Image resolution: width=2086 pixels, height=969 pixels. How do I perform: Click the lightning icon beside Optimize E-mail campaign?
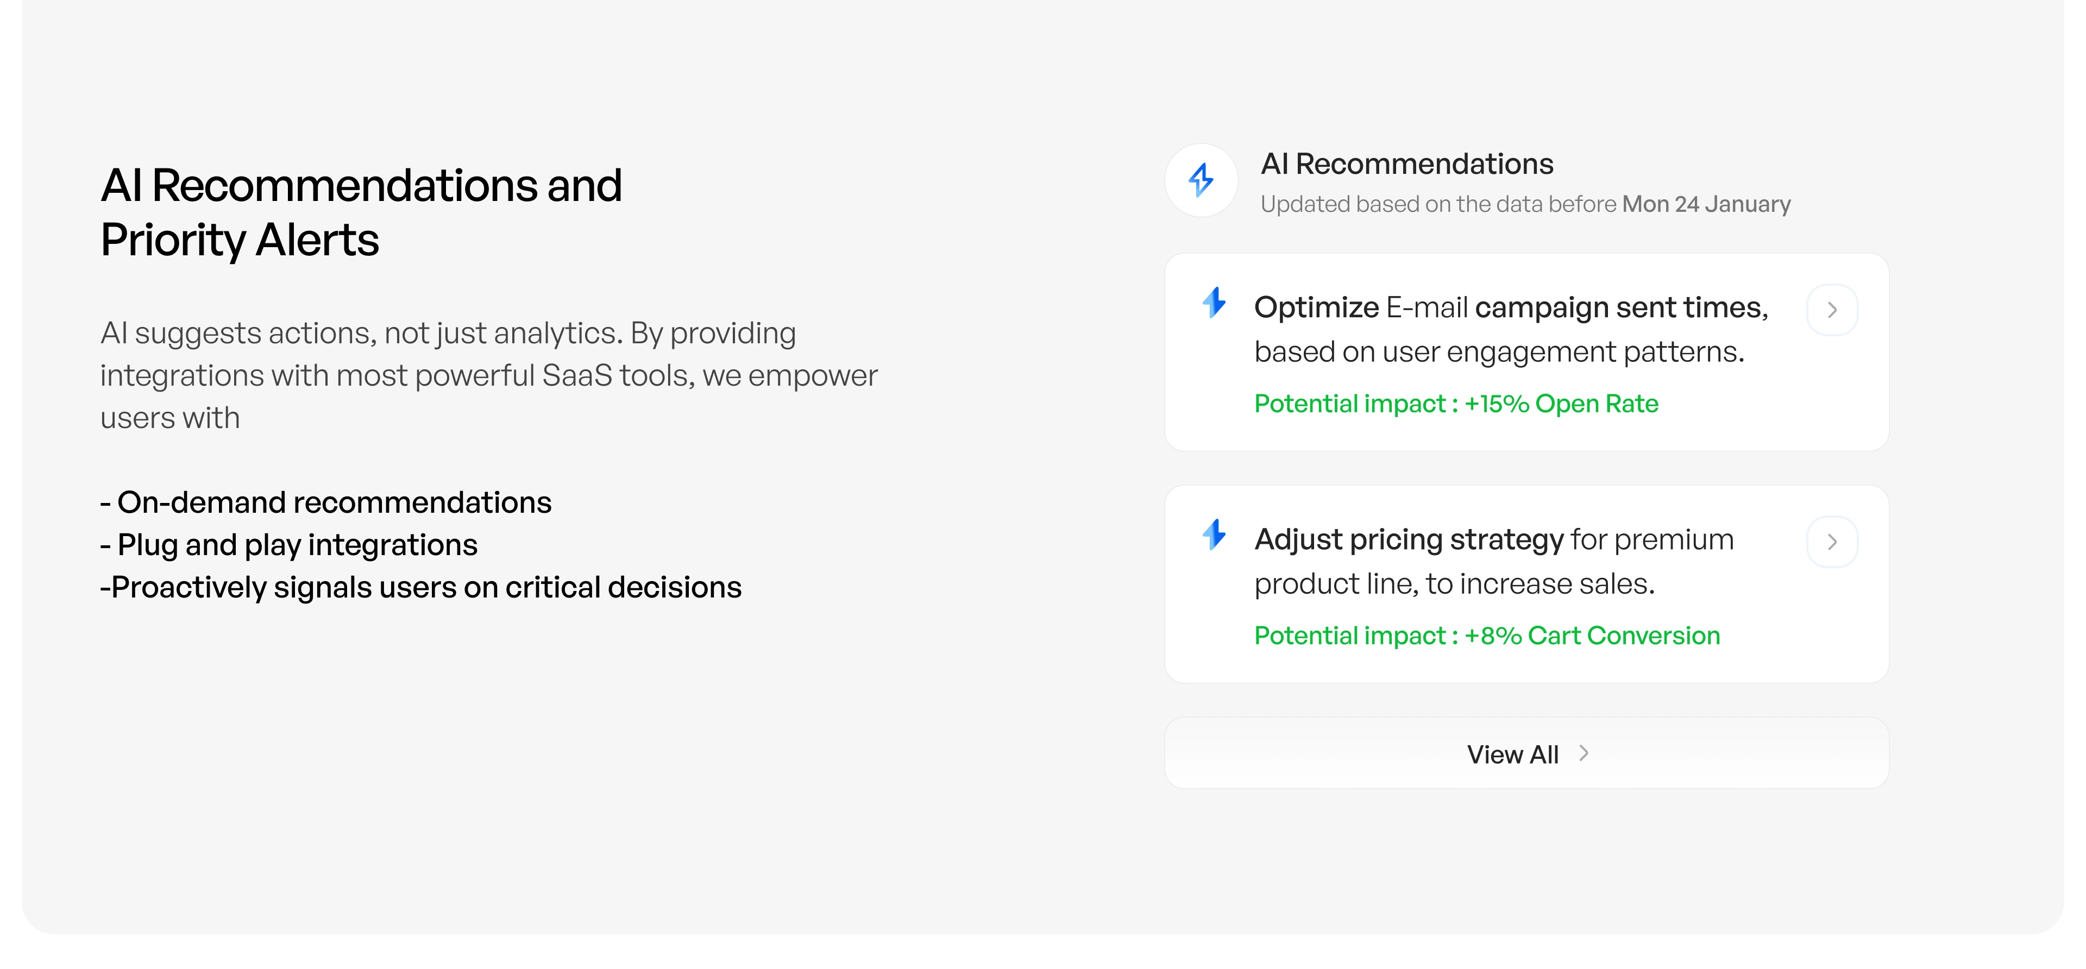[1214, 303]
